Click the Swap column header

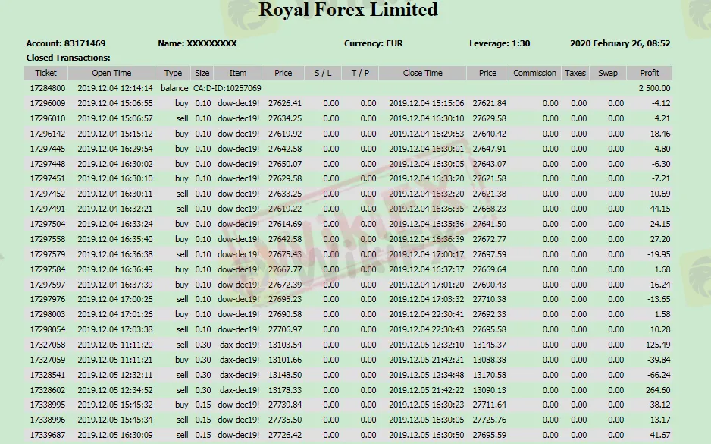point(608,73)
